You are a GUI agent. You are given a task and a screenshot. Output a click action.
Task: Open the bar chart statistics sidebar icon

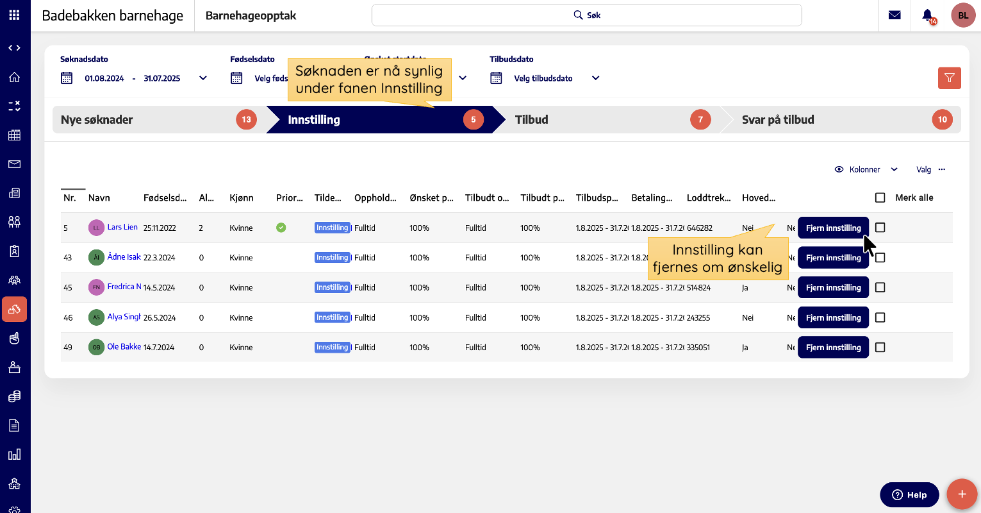pyautogui.click(x=14, y=455)
